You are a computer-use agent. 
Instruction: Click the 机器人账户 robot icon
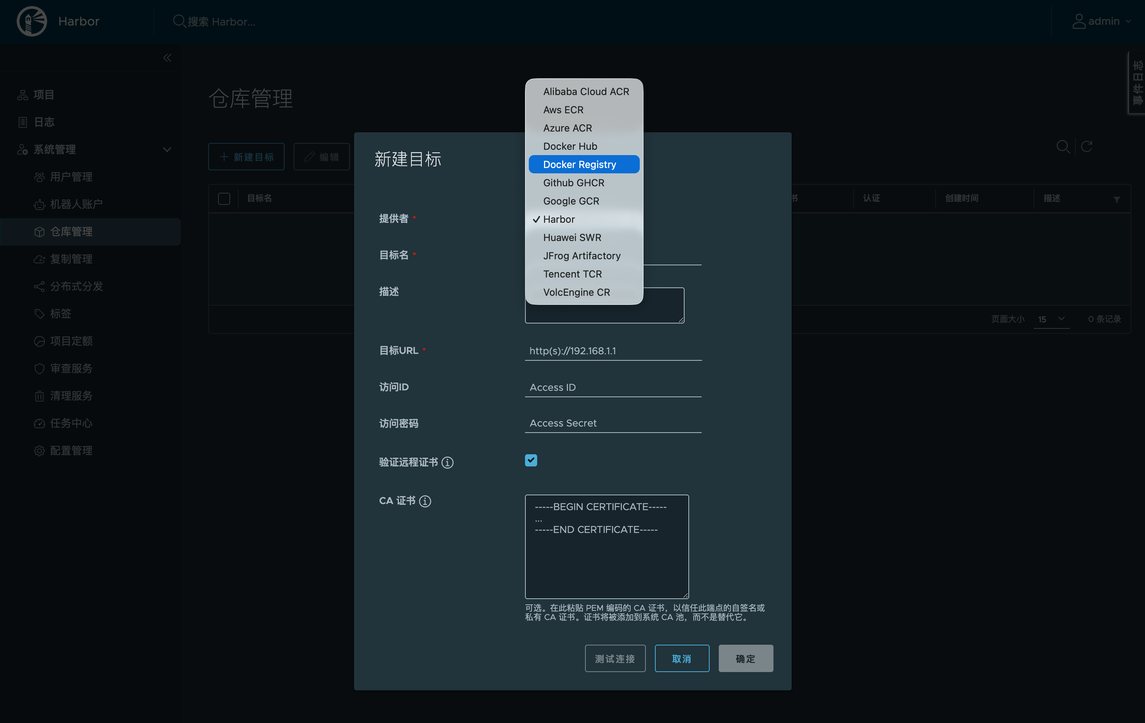click(x=40, y=204)
